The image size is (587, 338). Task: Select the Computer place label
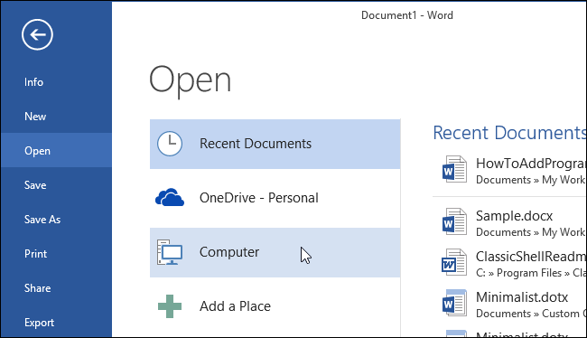(x=229, y=252)
